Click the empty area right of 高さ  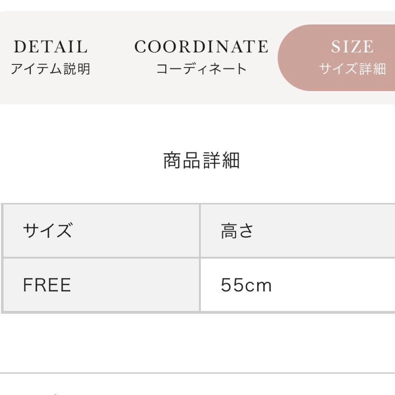tap(329, 231)
